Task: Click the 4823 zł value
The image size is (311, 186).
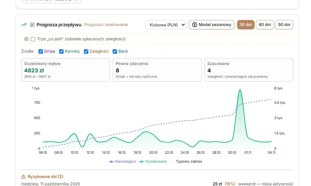Action: (x=34, y=70)
